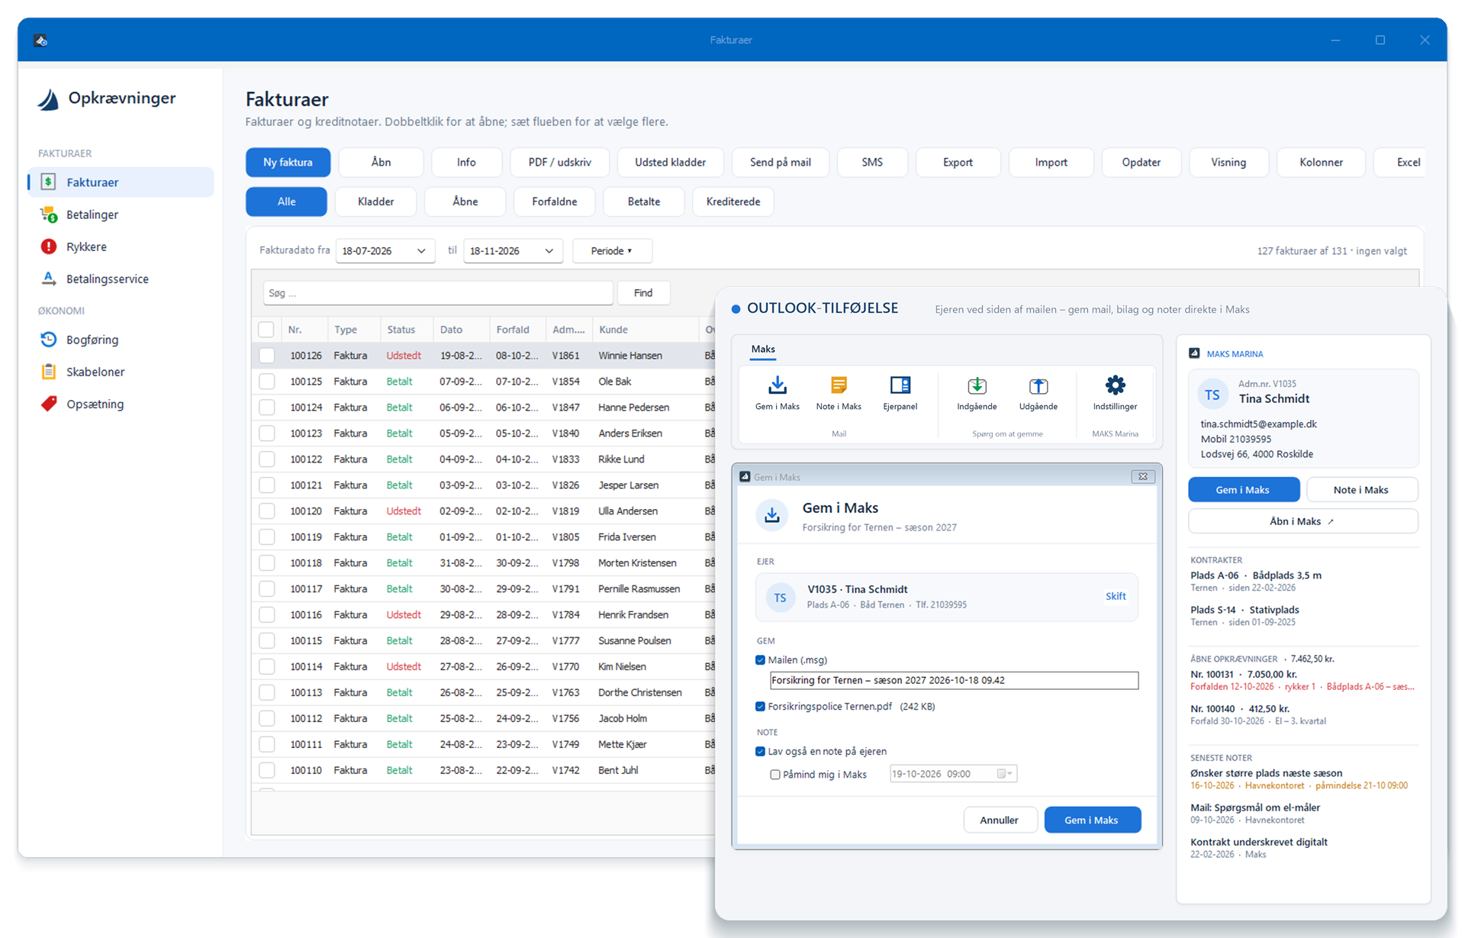1465x938 pixels.
Task: Click the Søg search field
Action: point(438,293)
